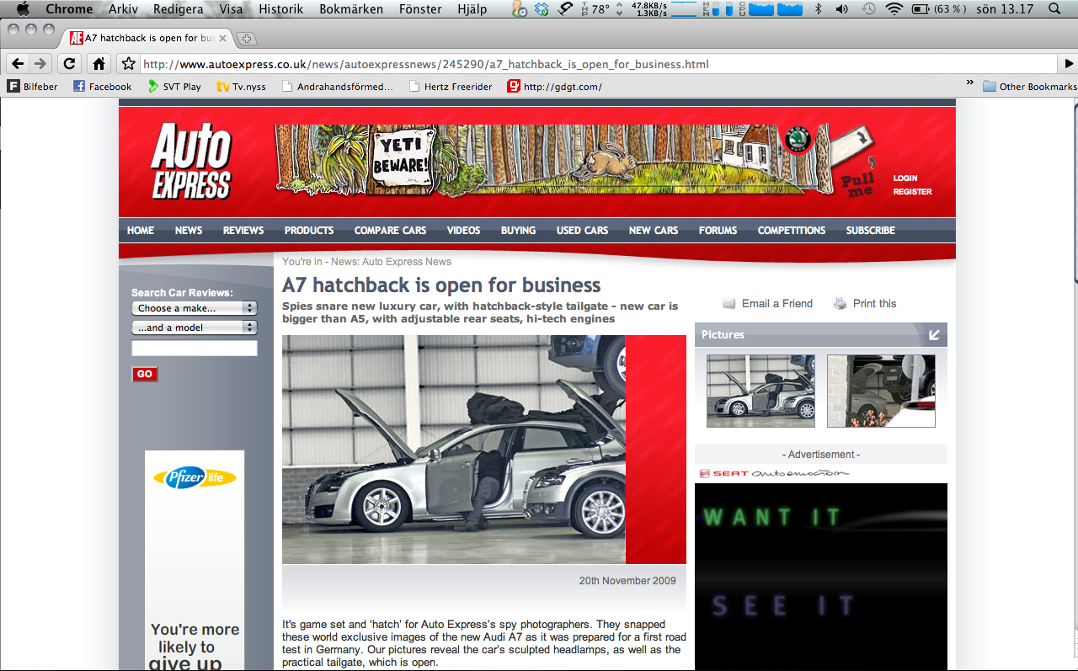
Task: Bookmark this page with the star icon
Action: click(x=128, y=63)
